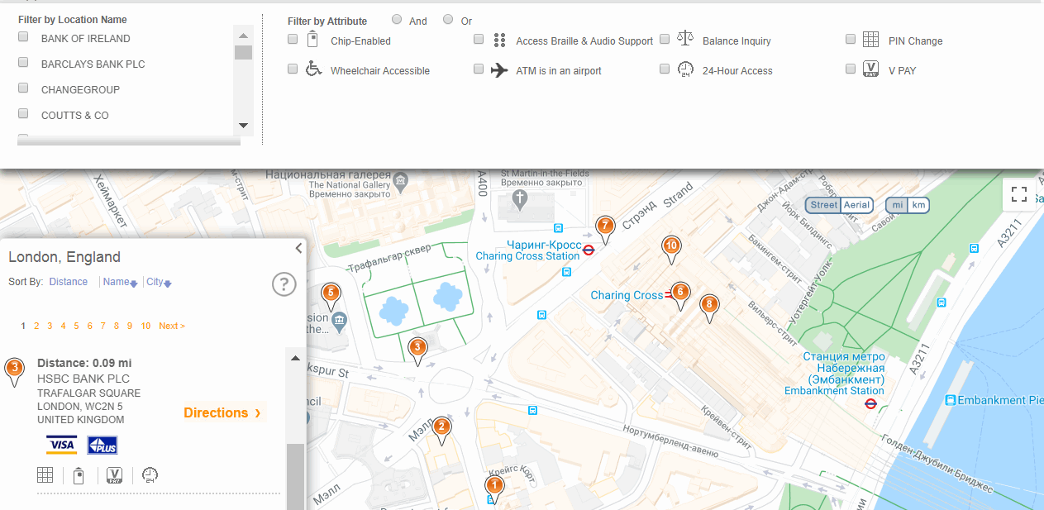Select map marker 3 in Trafalgar Square
Viewport: 1044px width, 510px height.
click(417, 351)
